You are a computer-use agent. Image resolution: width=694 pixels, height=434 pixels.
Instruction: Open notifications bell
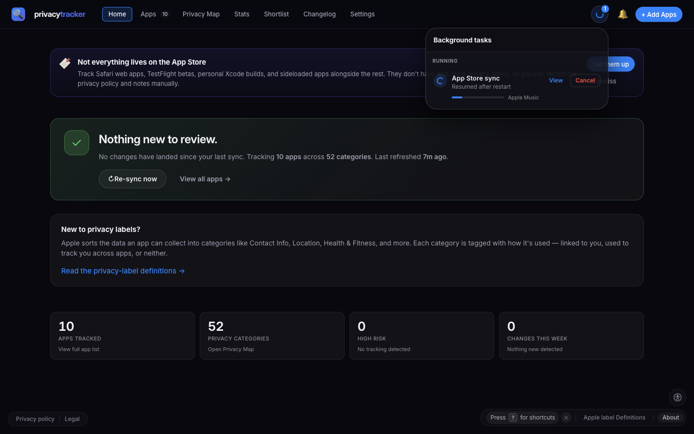point(623,14)
